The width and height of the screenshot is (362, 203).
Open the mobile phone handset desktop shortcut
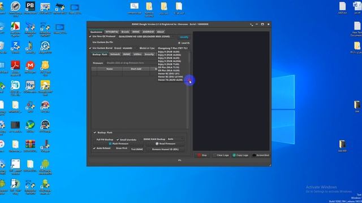pos(30,47)
